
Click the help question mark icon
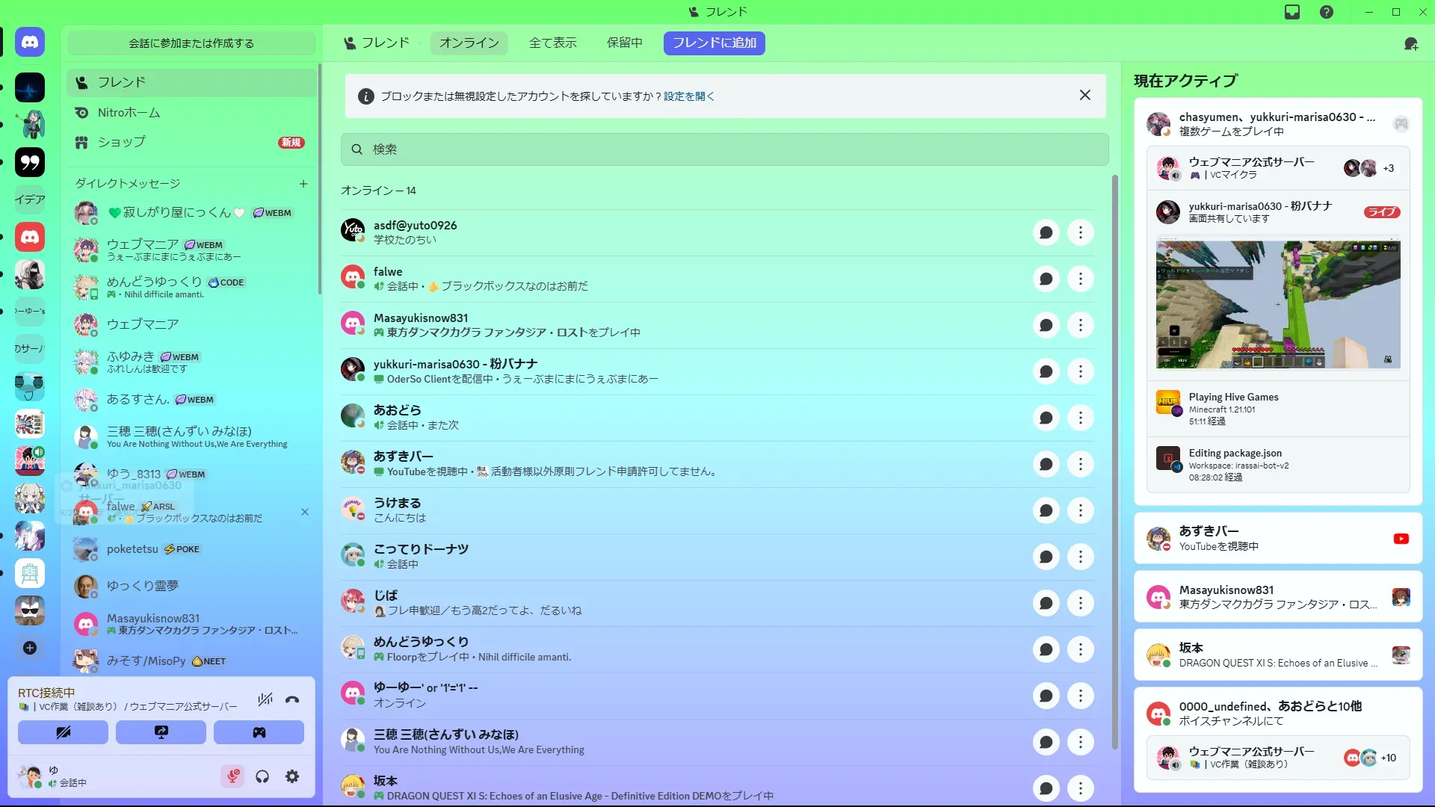pyautogui.click(x=1327, y=12)
